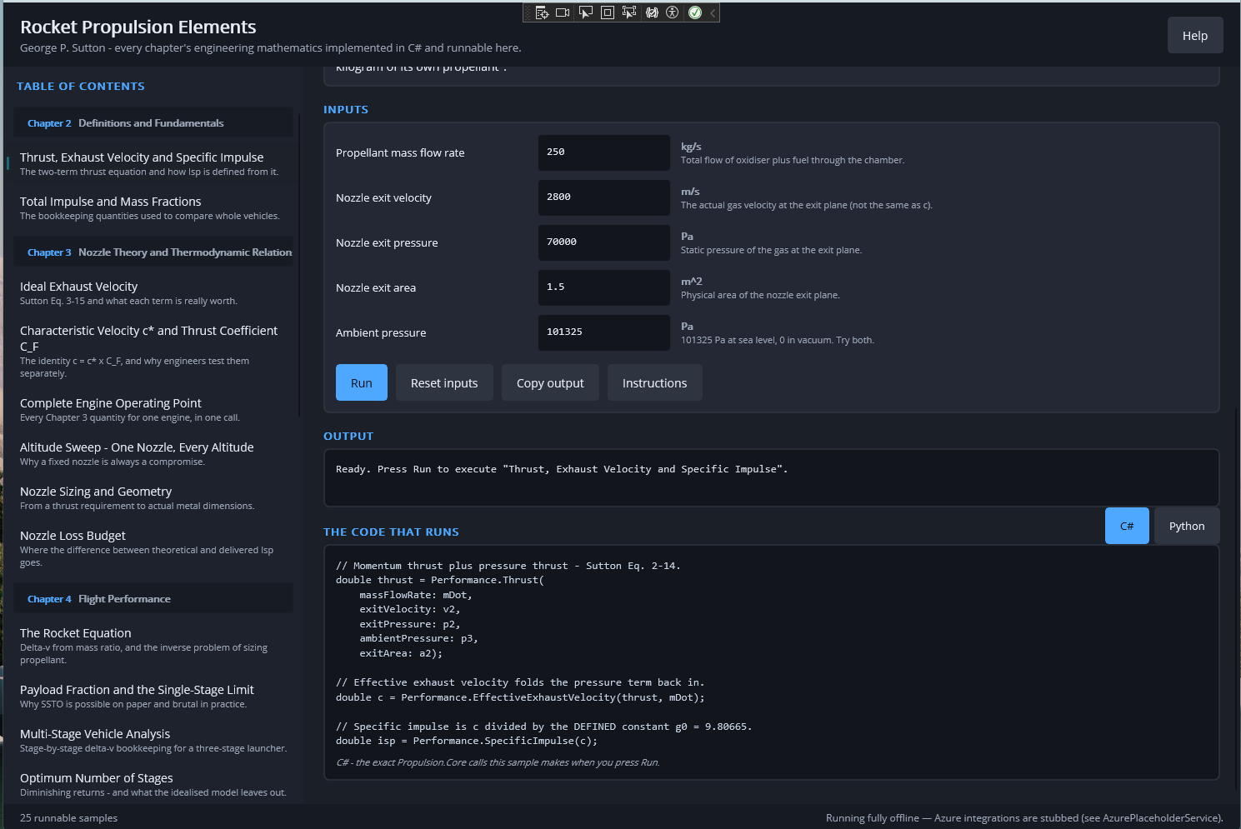Viewport: 1241px width, 829px height.
Task: Open the Instructions button
Action: (655, 382)
